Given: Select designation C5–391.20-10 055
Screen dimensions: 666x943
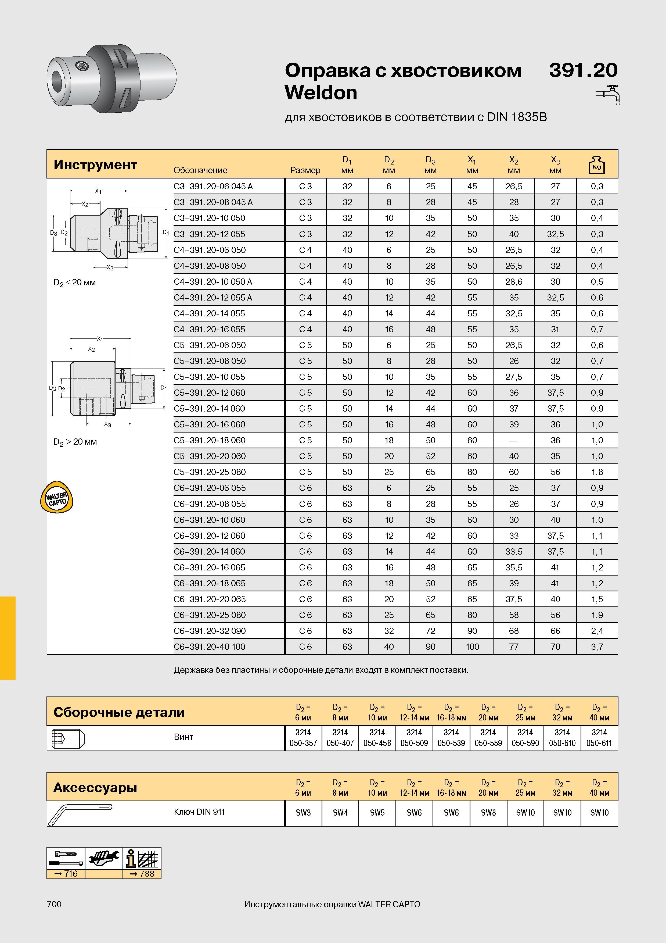Looking at the screenshot, I should (209, 377).
